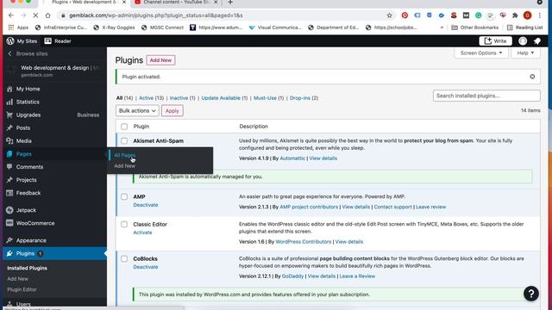Check the AMP plugin checkbox
The image size is (552, 310).
coord(124,197)
